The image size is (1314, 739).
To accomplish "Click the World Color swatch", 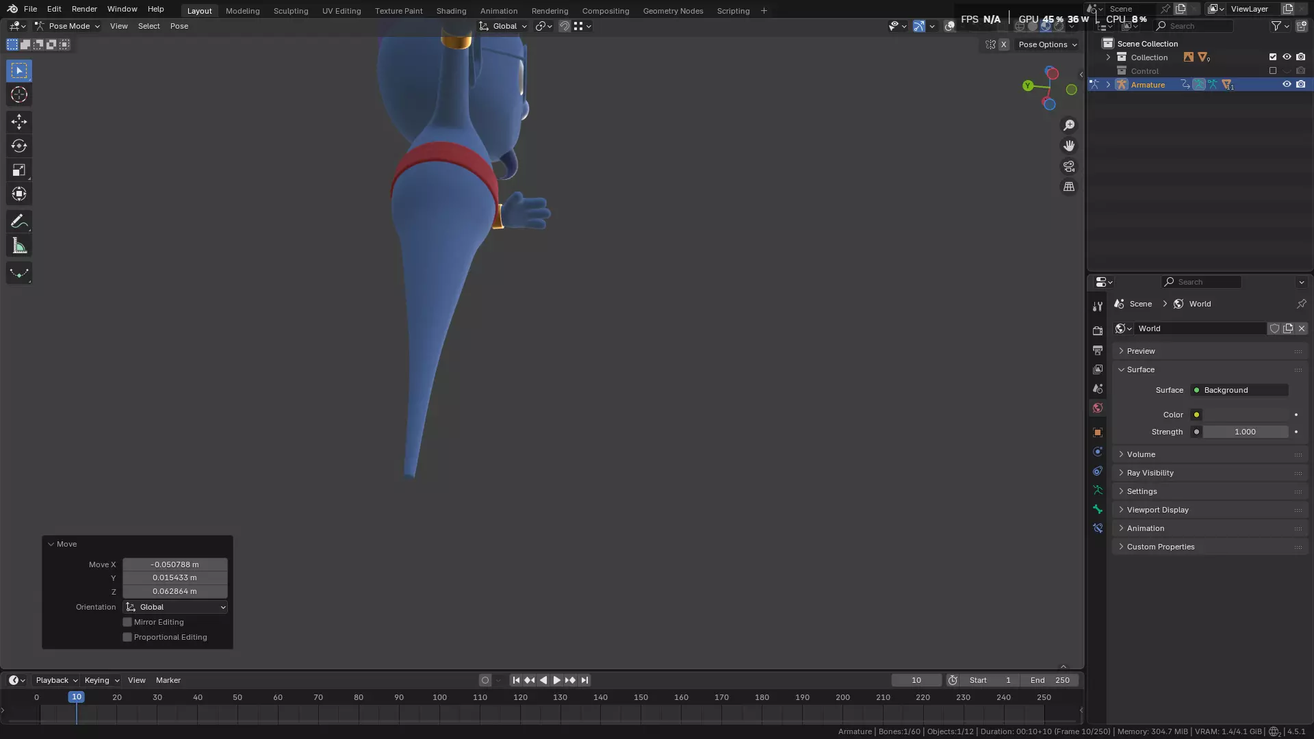I will (1245, 415).
